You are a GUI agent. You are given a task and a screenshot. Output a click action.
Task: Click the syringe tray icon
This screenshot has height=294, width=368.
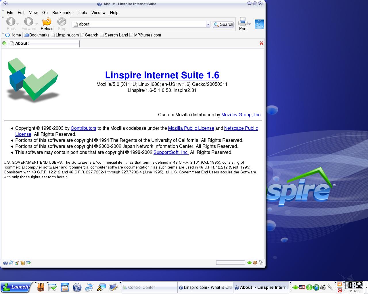click(330, 287)
